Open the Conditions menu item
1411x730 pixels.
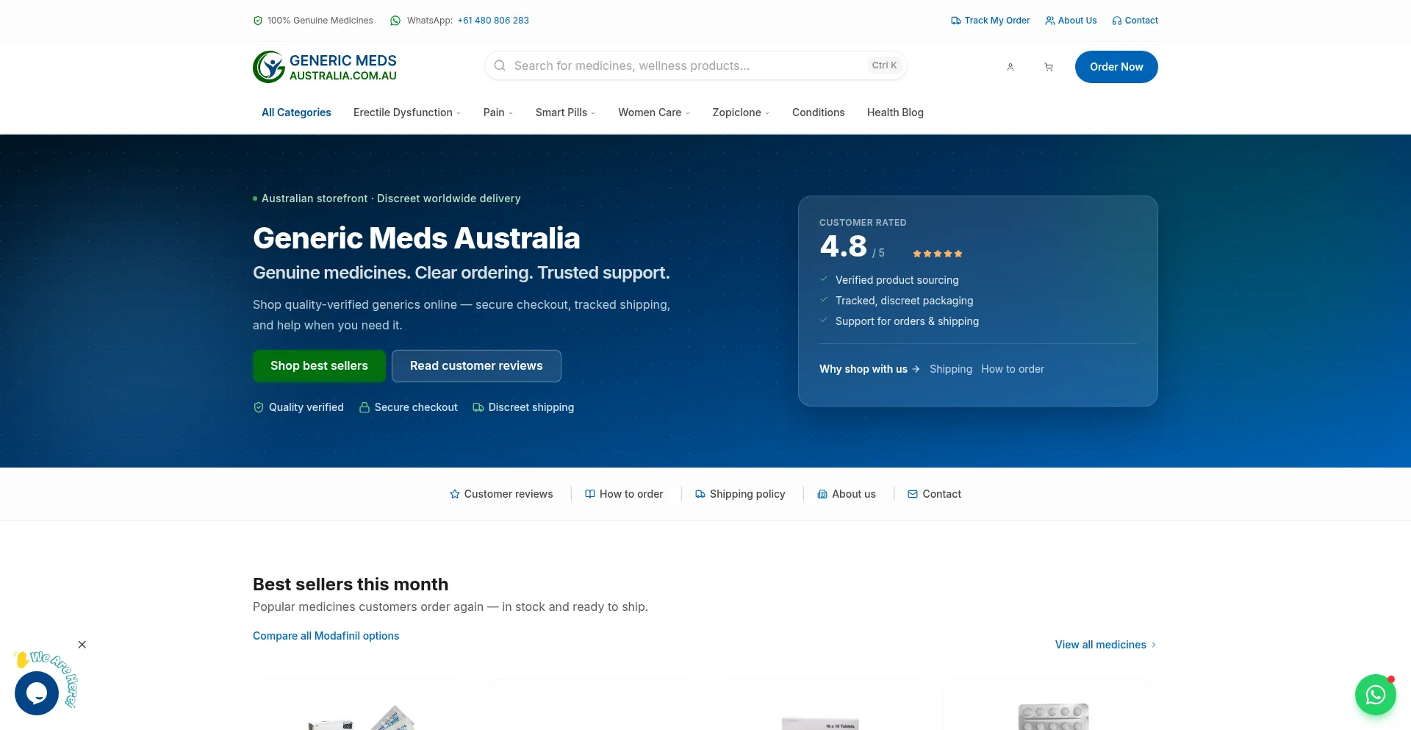[818, 112]
